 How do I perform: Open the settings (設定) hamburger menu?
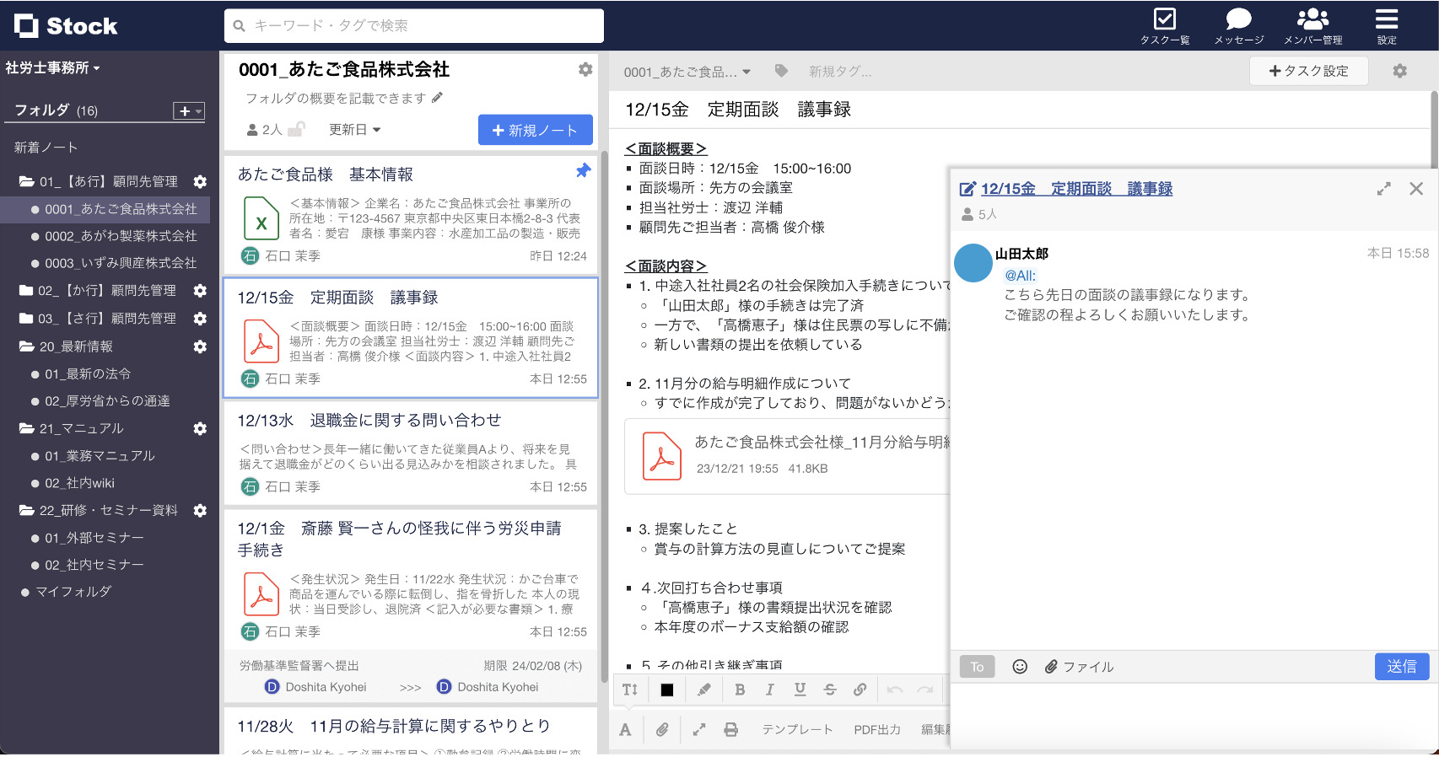point(1387,25)
